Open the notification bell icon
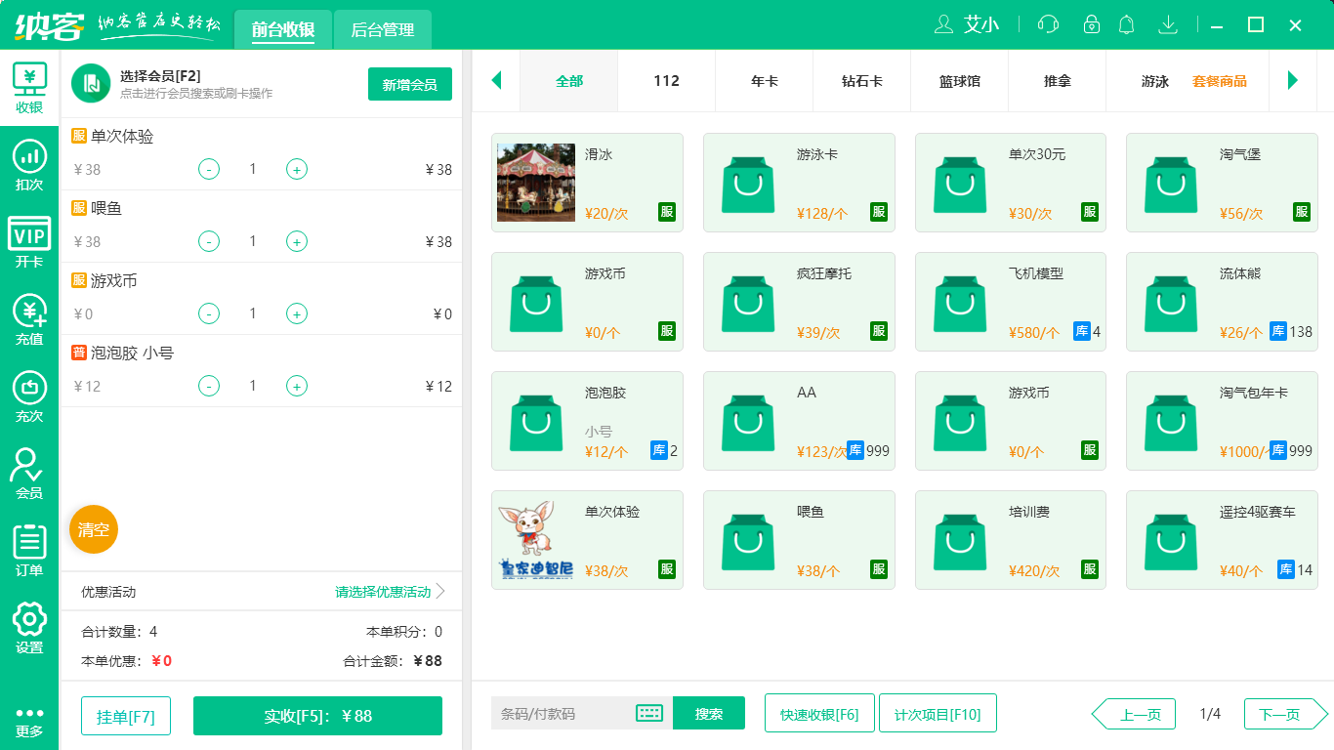This screenshot has height=750, width=1334. pyautogui.click(x=1126, y=24)
